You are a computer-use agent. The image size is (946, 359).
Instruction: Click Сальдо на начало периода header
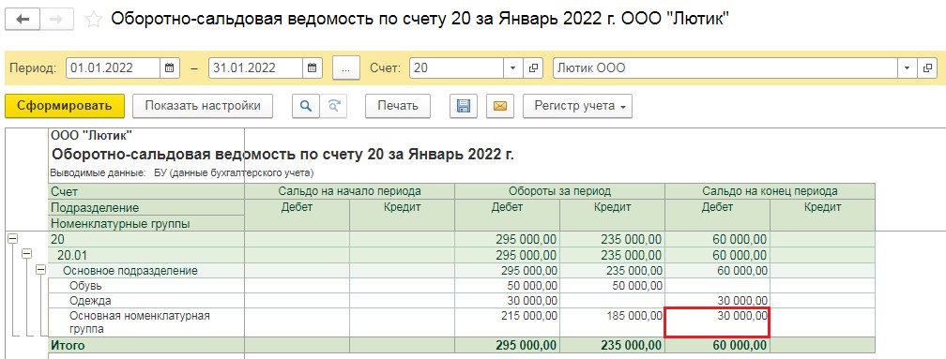tap(349, 191)
